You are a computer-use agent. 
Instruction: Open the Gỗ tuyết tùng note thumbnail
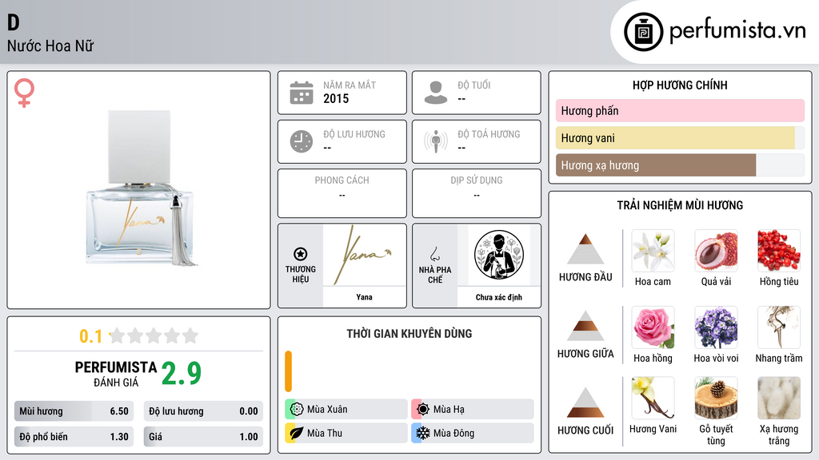point(716,398)
